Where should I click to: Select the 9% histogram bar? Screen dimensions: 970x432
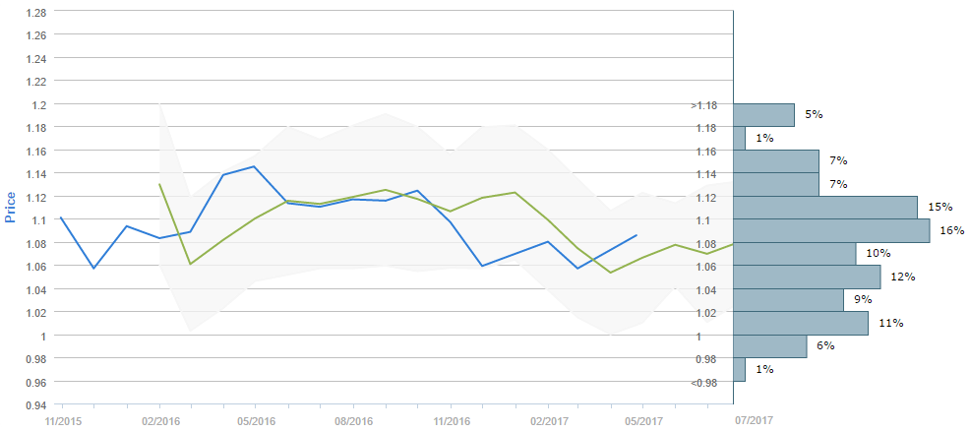pos(788,300)
